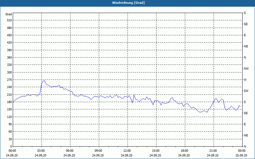Select the 18:00 time label
The image size is (255, 159).
tap(185, 151)
